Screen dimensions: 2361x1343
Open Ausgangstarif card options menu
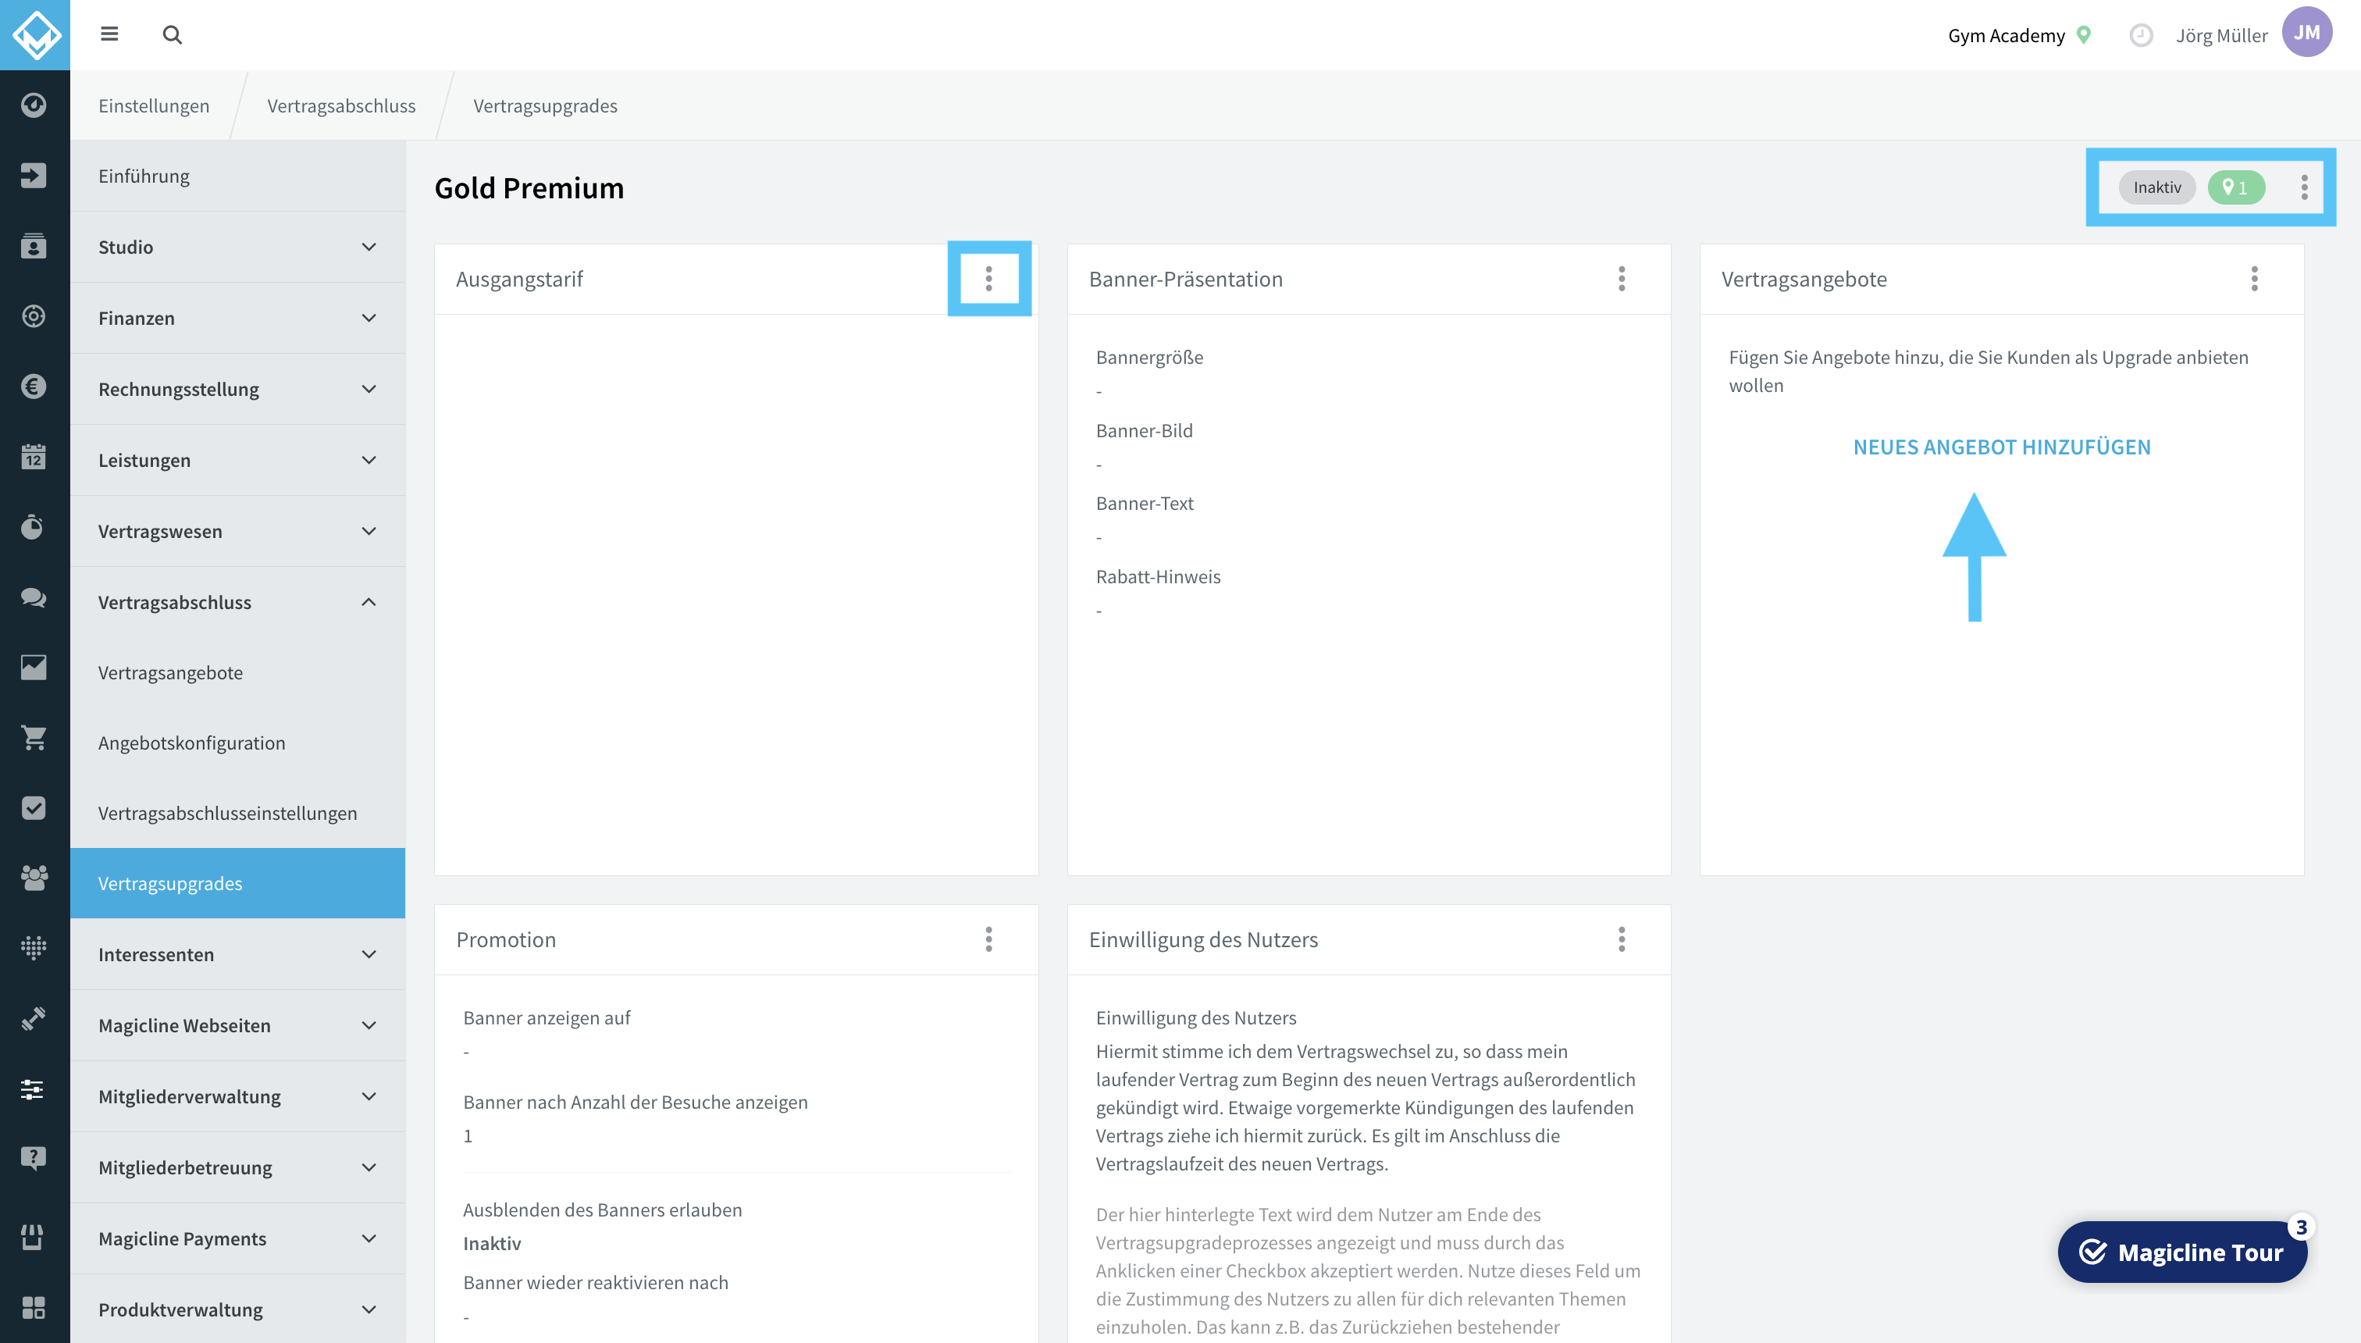[x=988, y=279]
